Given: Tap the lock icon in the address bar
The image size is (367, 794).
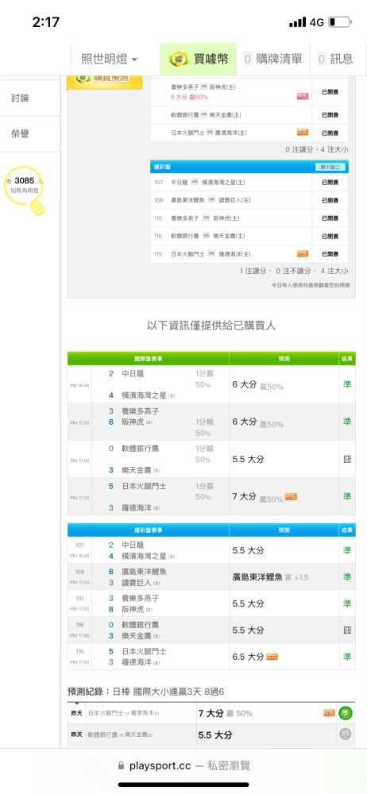Looking at the screenshot, I should [x=121, y=765].
